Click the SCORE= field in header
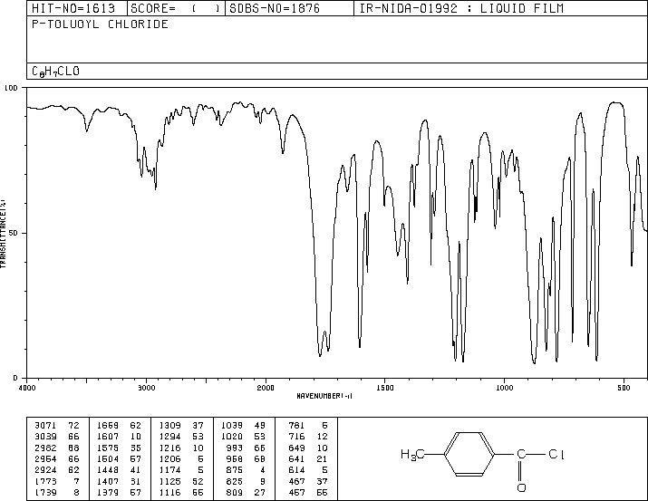The height and width of the screenshot is (501, 648). tap(176, 8)
